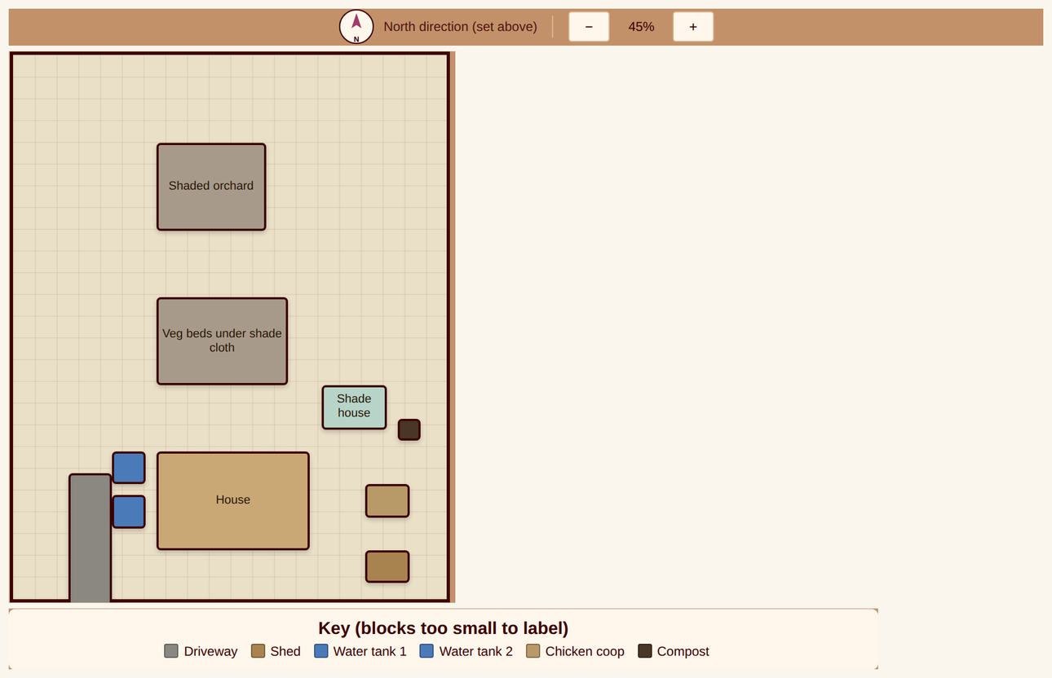This screenshot has height=678, width=1052.
Task: Click the Driveway swatch in the key
Action: click(171, 651)
